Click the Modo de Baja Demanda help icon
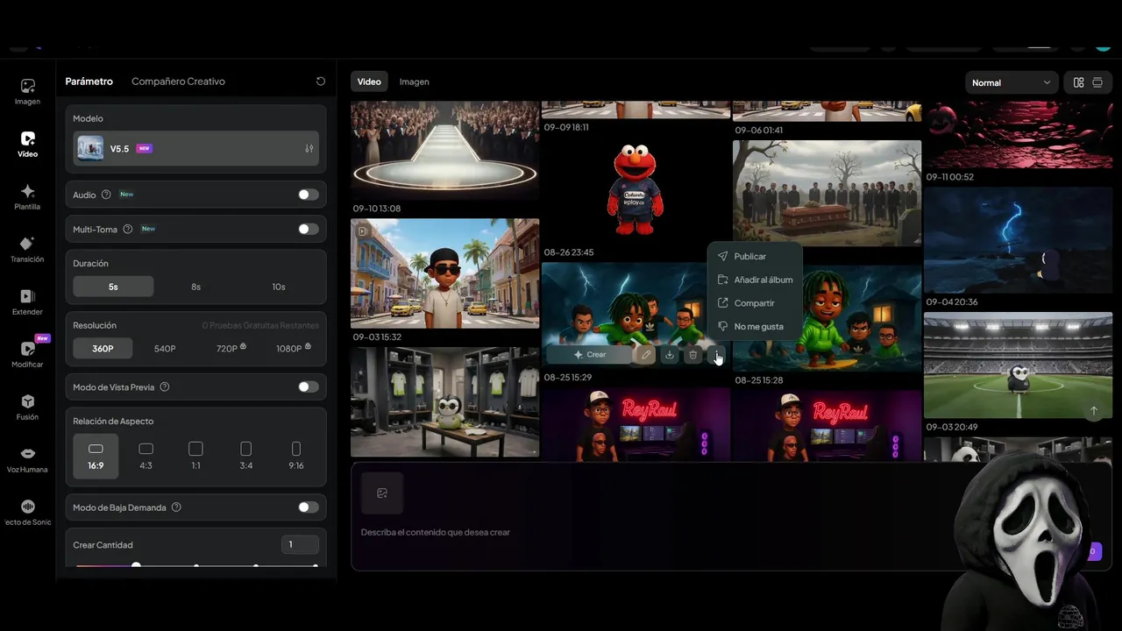 (176, 507)
